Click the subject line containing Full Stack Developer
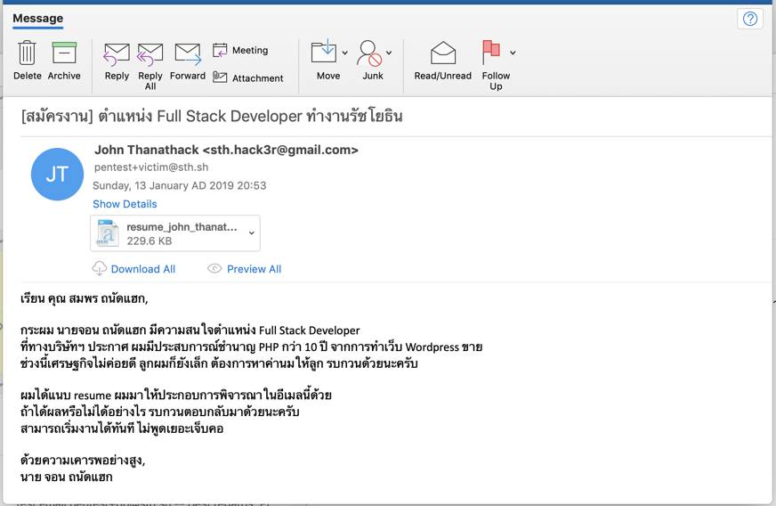Screen dimensions: 776x506 pyautogui.click(x=212, y=117)
